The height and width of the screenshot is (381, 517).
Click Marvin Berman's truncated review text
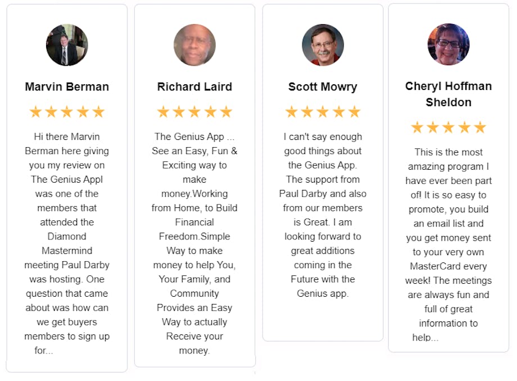(x=67, y=243)
